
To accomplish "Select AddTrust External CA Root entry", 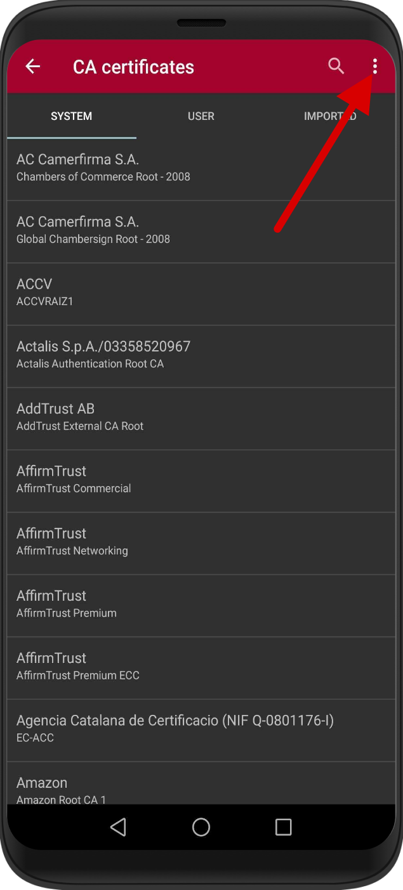I will [201, 419].
